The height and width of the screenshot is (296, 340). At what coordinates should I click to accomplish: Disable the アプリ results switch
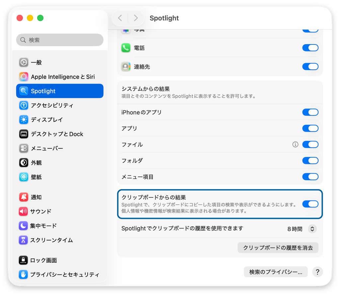tap(310, 128)
